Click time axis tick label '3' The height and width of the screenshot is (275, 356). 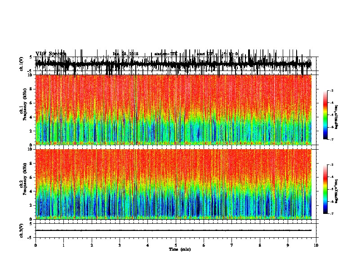(120, 245)
